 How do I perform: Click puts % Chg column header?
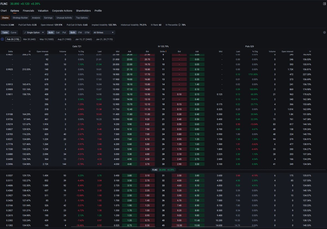coord(255,51)
